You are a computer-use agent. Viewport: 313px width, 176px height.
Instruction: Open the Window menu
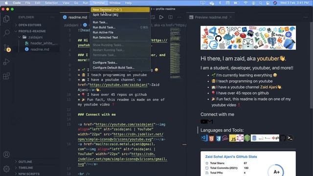click(115, 3)
